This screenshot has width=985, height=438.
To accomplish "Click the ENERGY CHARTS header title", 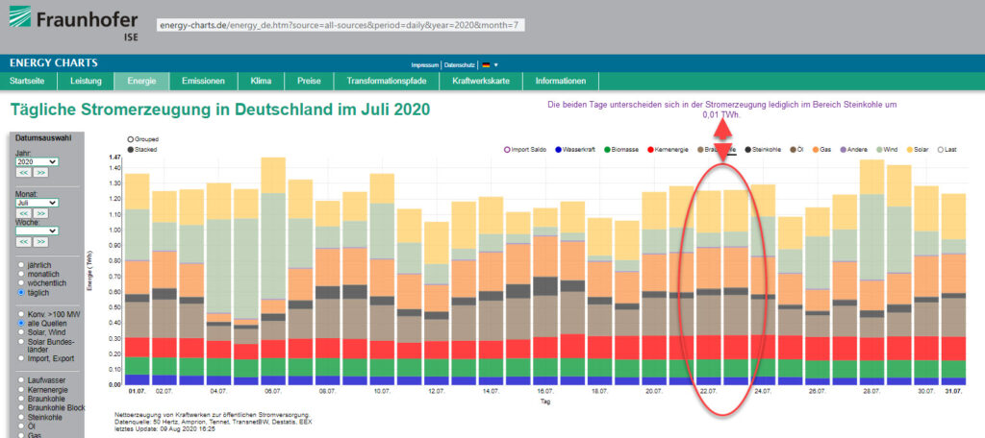I will tap(54, 62).
